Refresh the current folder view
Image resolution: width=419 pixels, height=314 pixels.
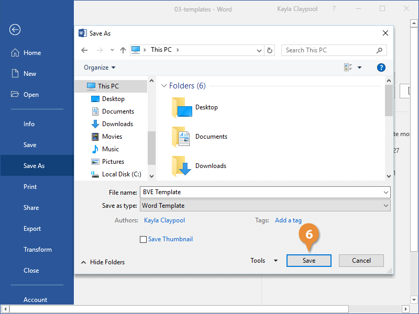pyautogui.click(x=270, y=50)
